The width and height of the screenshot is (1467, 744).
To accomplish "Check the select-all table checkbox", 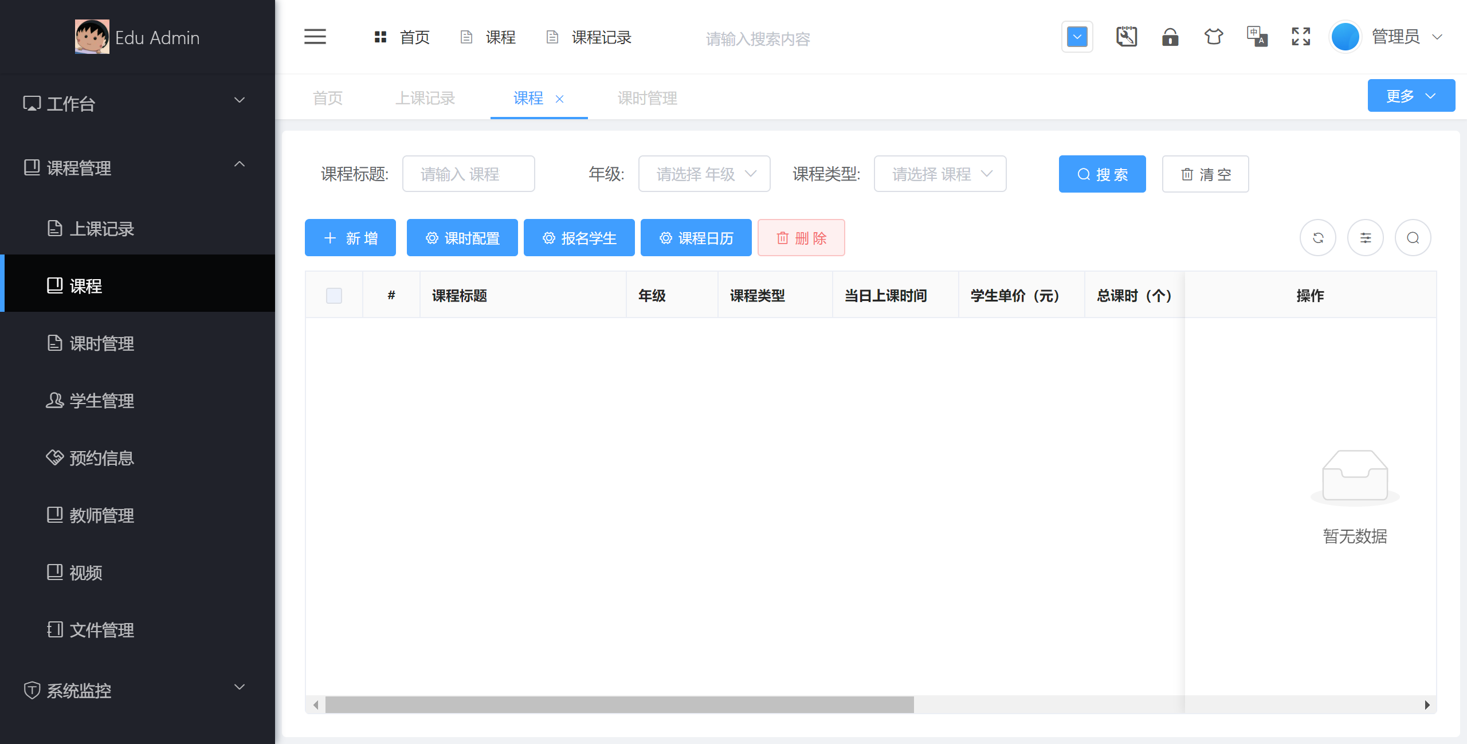I will coord(334,296).
